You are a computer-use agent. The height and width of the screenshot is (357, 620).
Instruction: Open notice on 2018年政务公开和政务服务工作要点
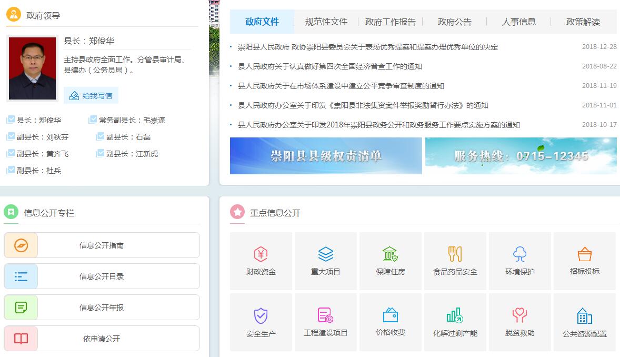click(379, 125)
